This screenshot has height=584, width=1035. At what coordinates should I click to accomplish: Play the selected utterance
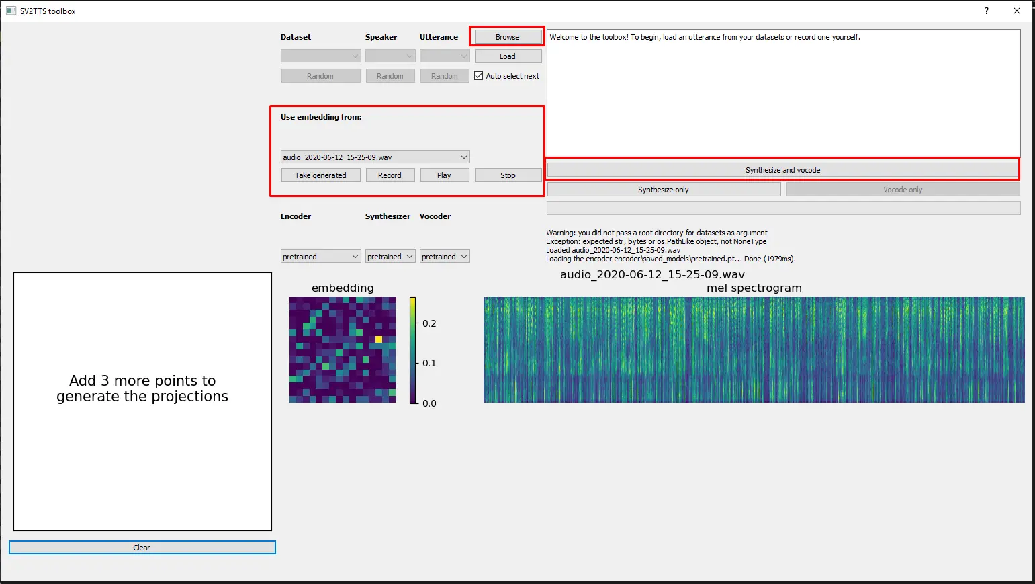[444, 175]
